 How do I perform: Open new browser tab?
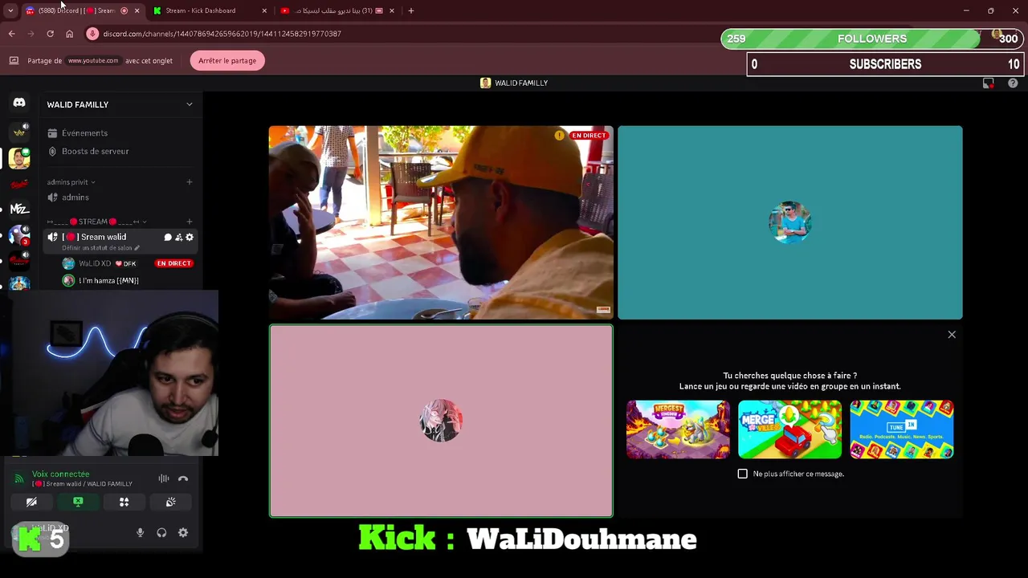point(411,10)
